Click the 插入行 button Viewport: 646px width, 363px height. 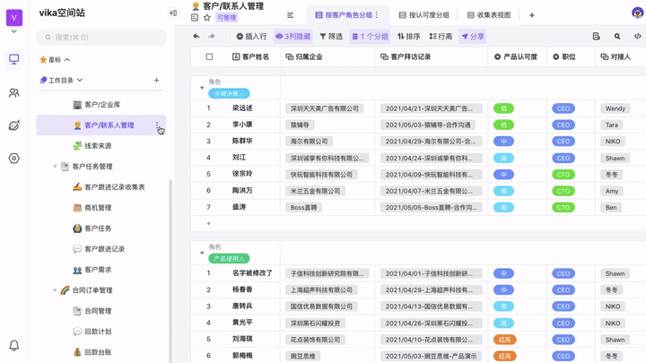(251, 37)
